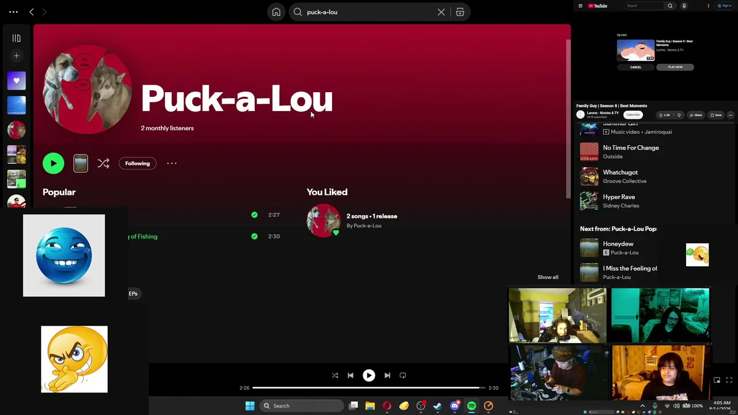The width and height of the screenshot is (738, 415).
Task: Cancel the YouTube Up next autoplay
Action: pyautogui.click(x=635, y=67)
